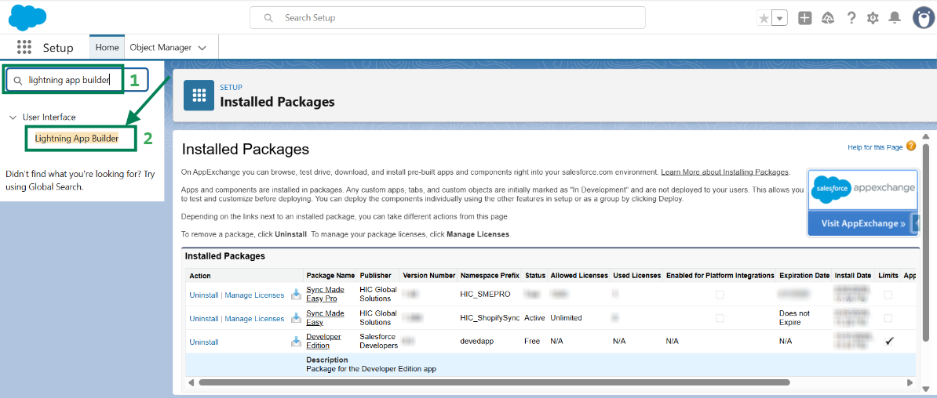Click the Global Actions plus icon
937x398 pixels.
[x=804, y=18]
